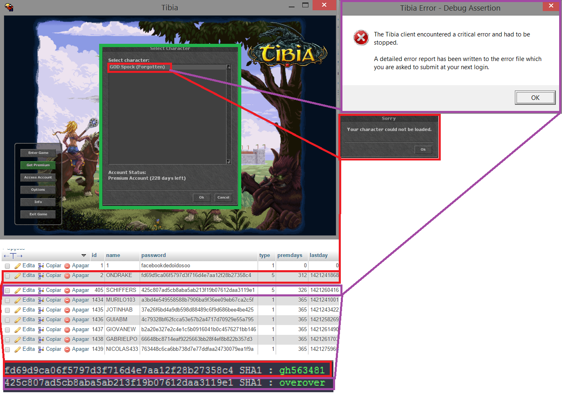The height and width of the screenshot is (393, 562).
Task: Click the character list scroll down arrow
Action: 229,161
